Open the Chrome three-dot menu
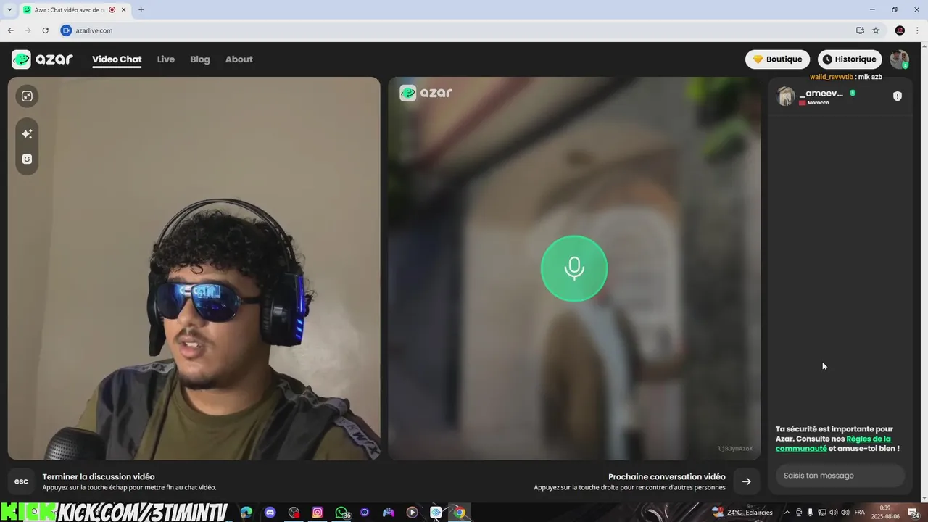The image size is (928, 522). click(917, 30)
